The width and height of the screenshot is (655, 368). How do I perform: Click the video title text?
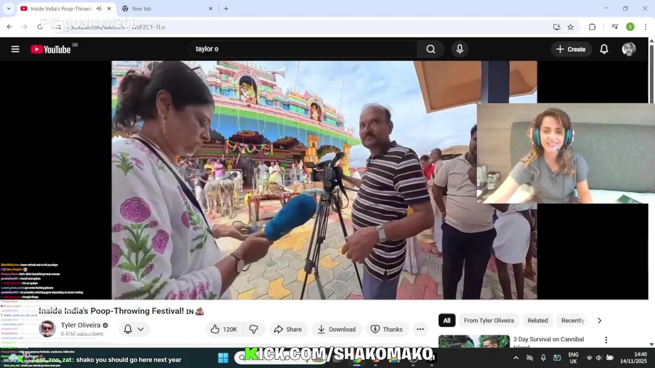point(121,311)
